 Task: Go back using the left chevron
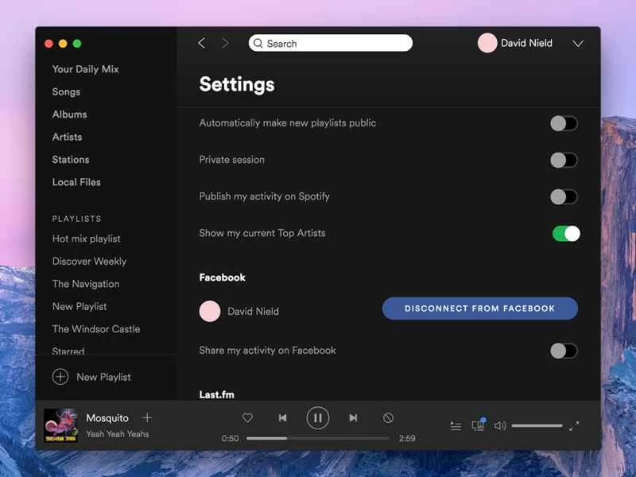(x=201, y=43)
